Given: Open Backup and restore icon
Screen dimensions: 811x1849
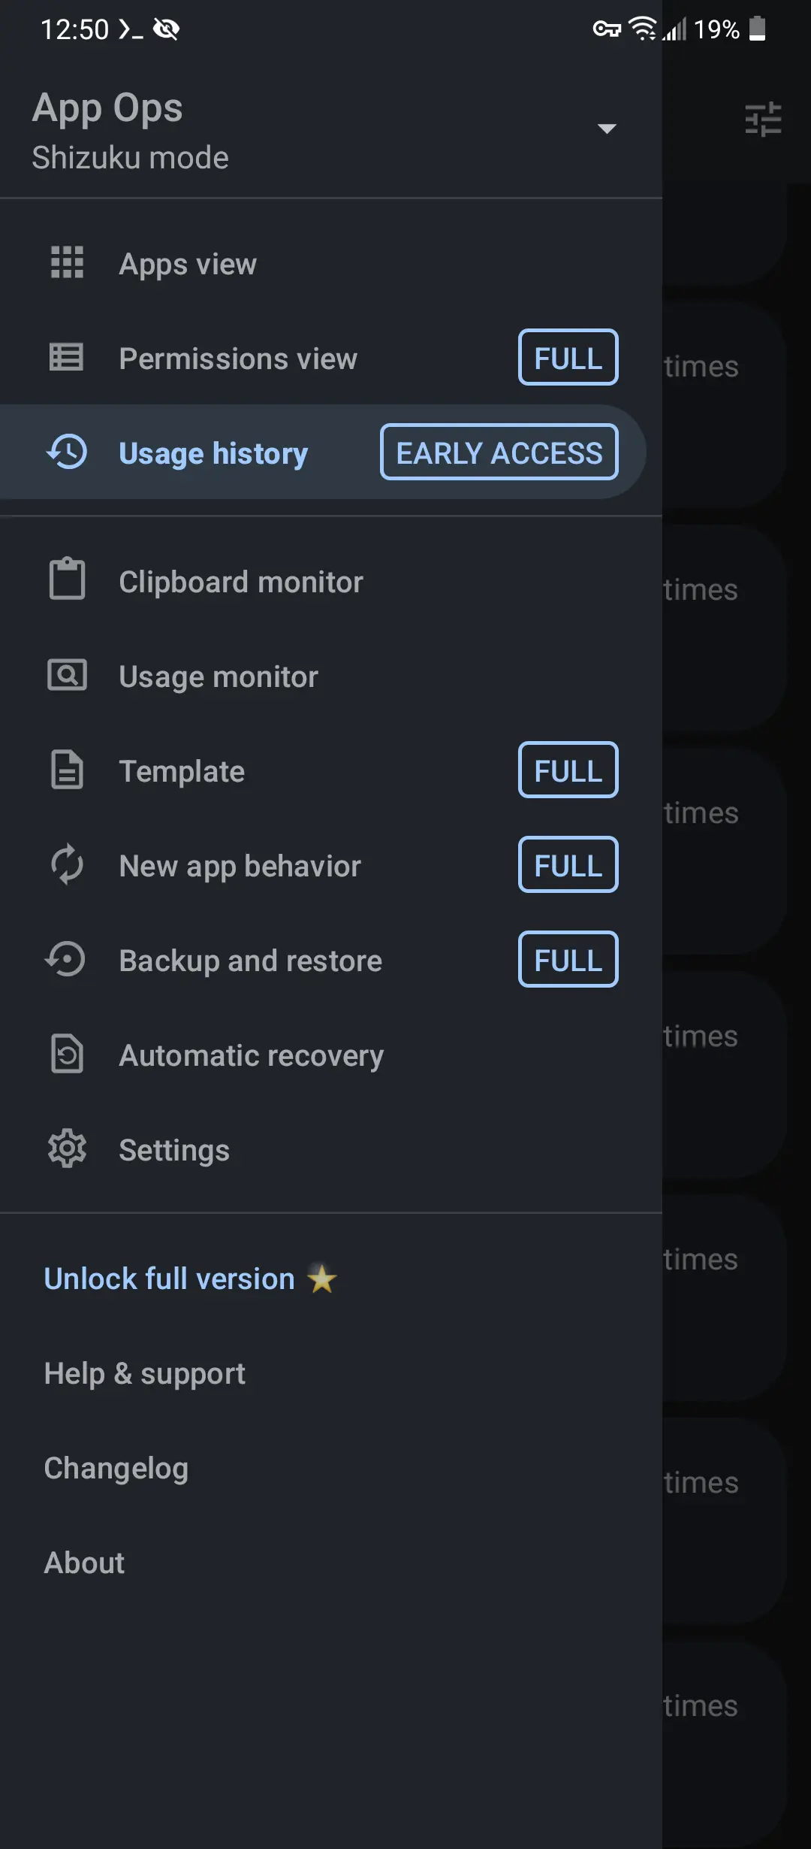Looking at the screenshot, I should click(x=65, y=960).
